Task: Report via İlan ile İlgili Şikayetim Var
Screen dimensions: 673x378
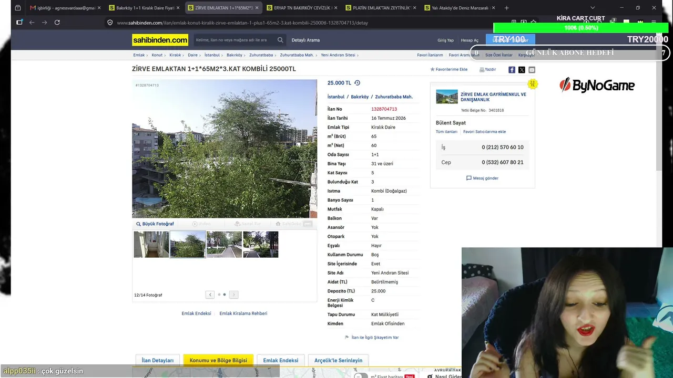Action: [372, 338]
